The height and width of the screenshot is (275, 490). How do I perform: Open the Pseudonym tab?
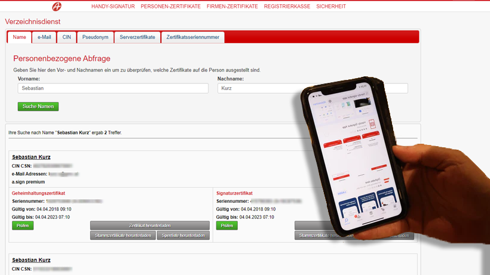(95, 37)
